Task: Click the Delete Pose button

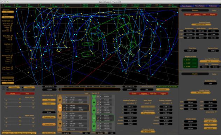Action: point(49,125)
